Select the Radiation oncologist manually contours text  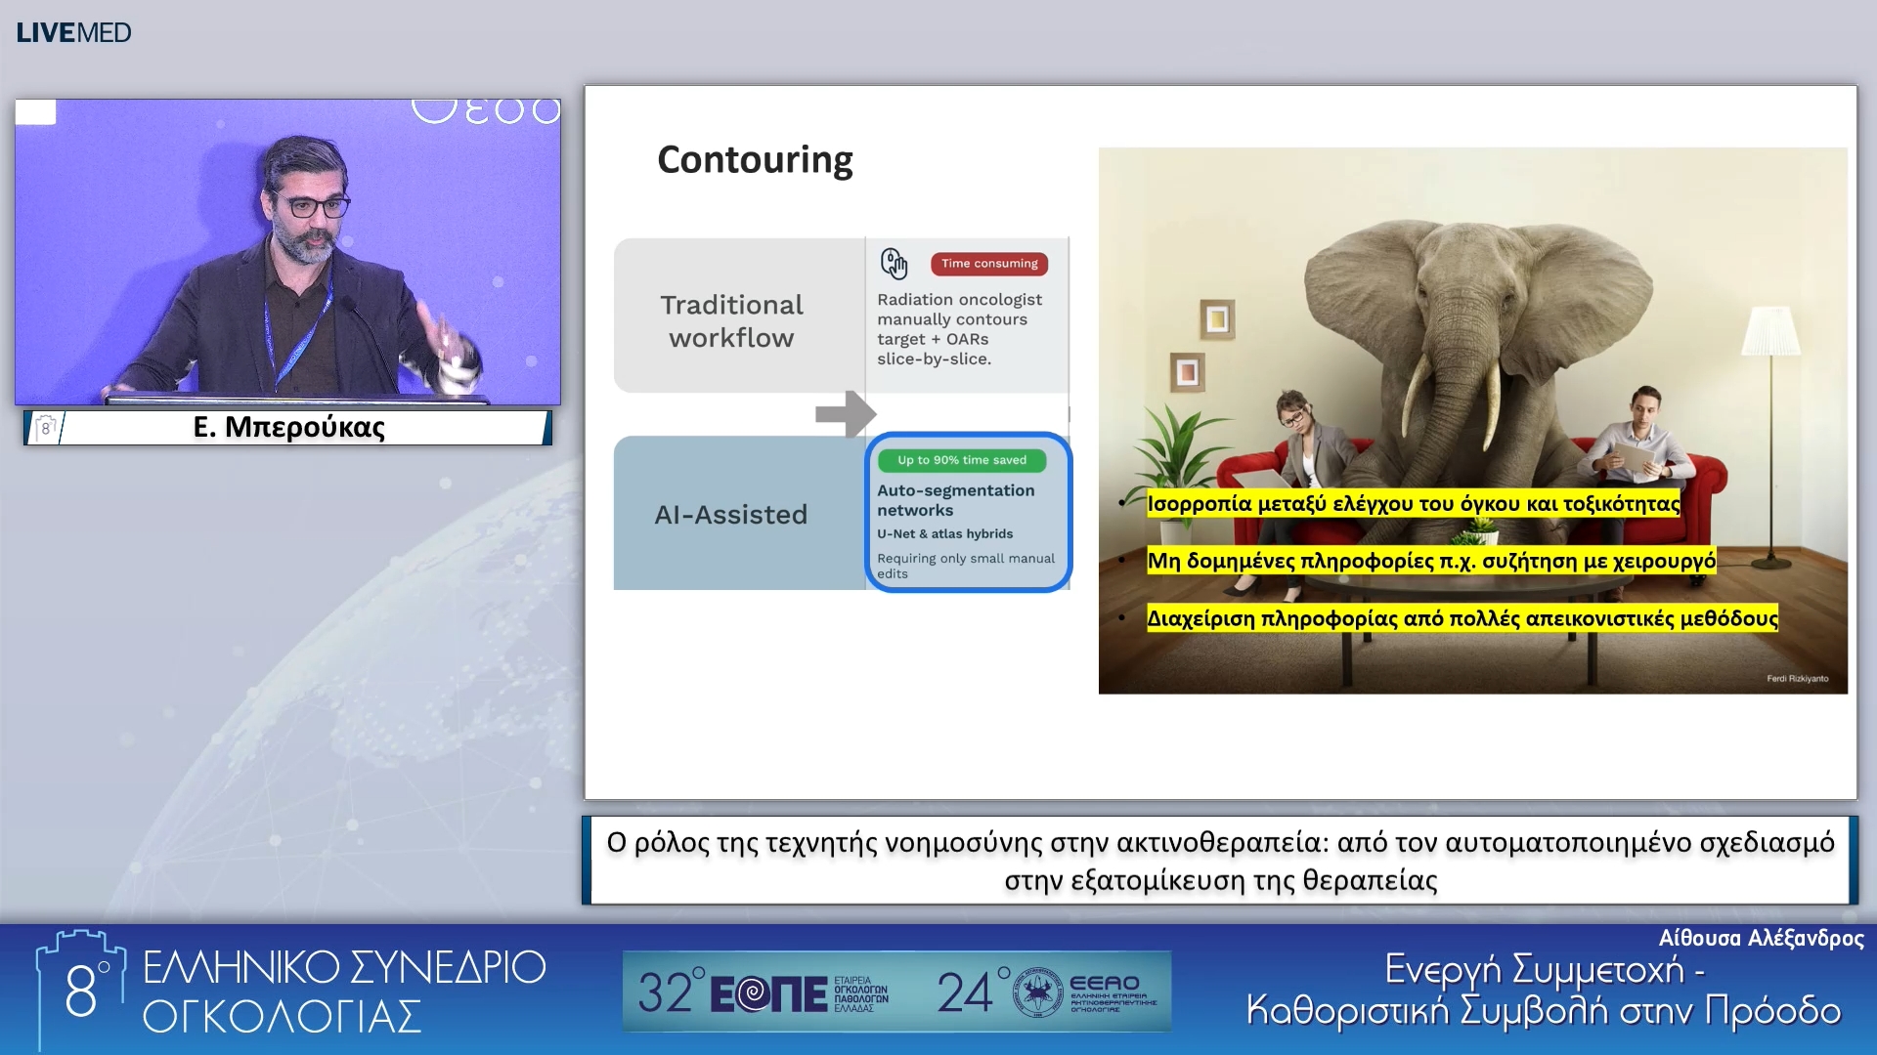pos(959,329)
